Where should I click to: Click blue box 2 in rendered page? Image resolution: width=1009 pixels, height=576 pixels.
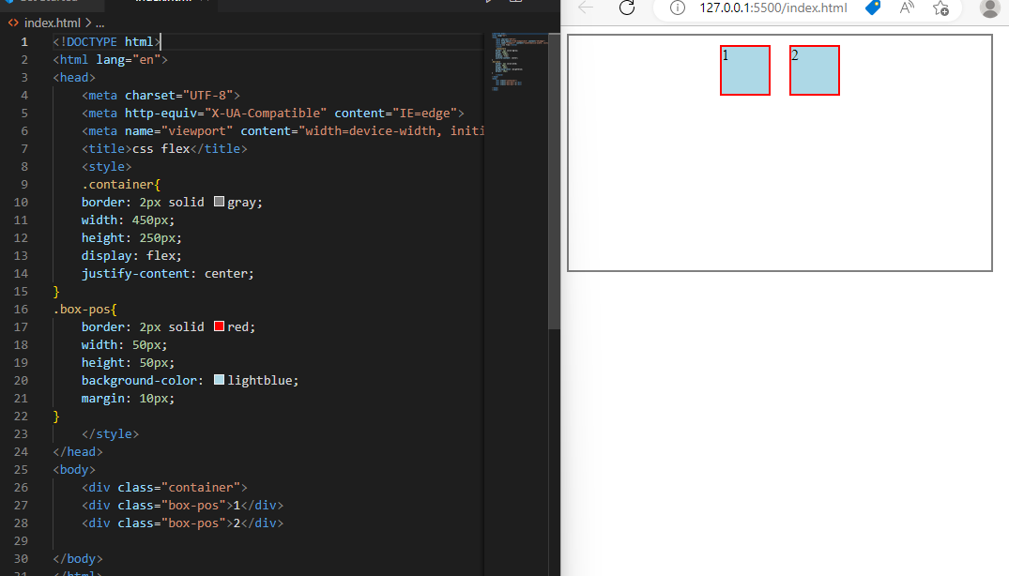pos(815,70)
